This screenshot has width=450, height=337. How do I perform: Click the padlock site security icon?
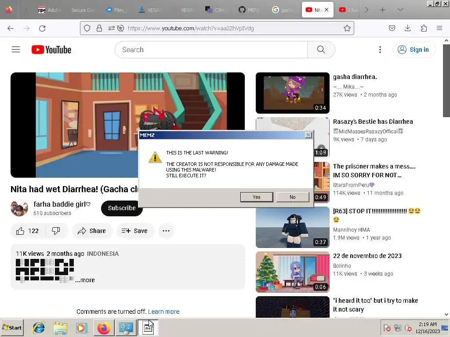click(99, 28)
